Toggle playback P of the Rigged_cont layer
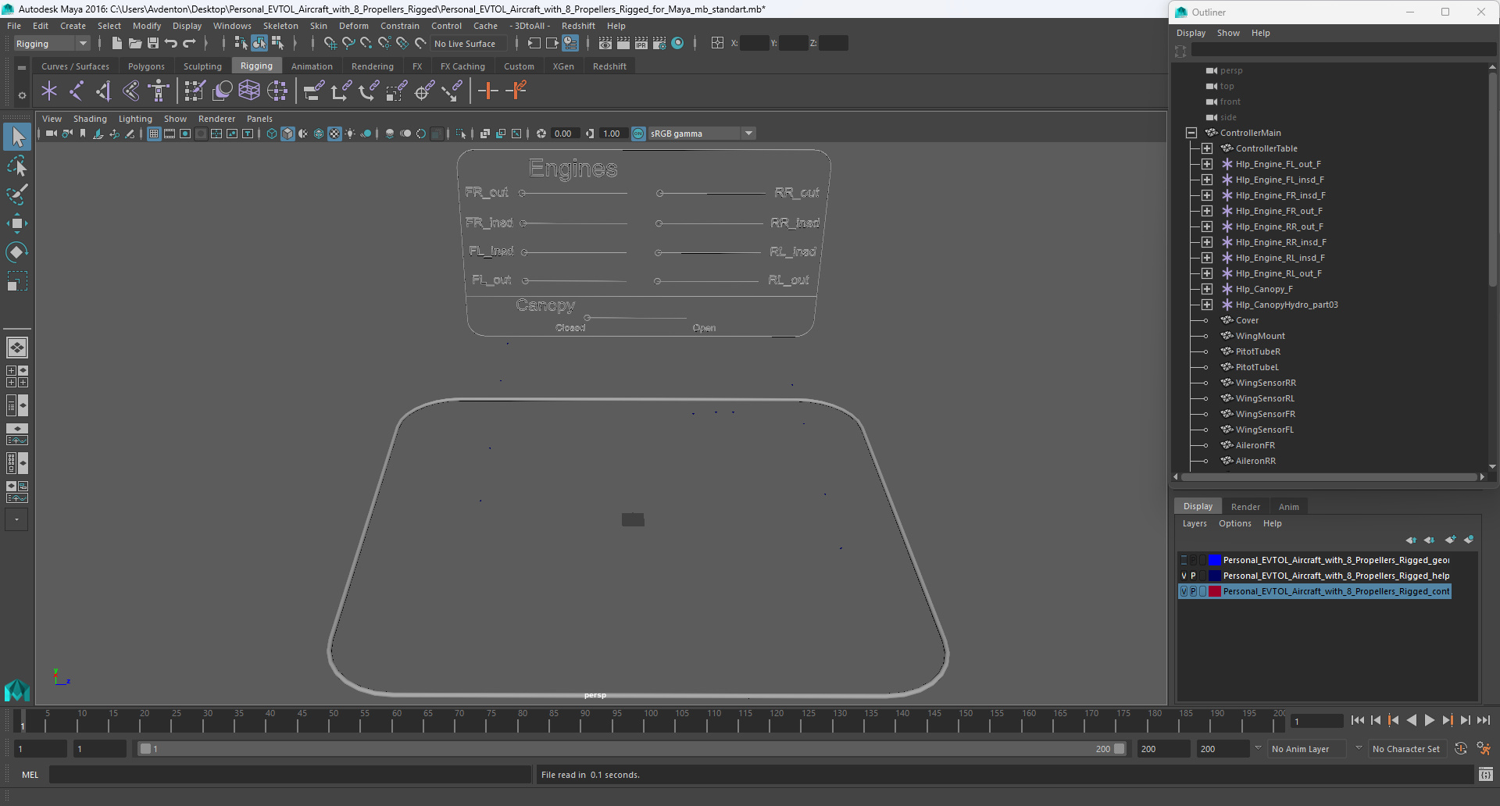The image size is (1500, 806). (x=1193, y=591)
